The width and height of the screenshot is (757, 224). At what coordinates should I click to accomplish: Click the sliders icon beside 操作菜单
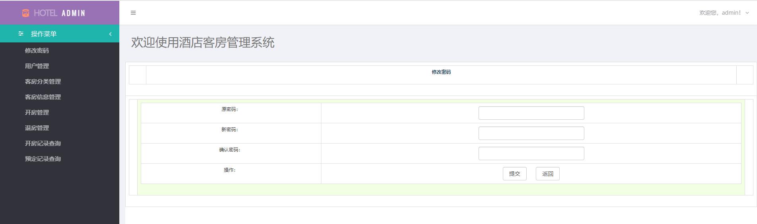(x=21, y=34)
